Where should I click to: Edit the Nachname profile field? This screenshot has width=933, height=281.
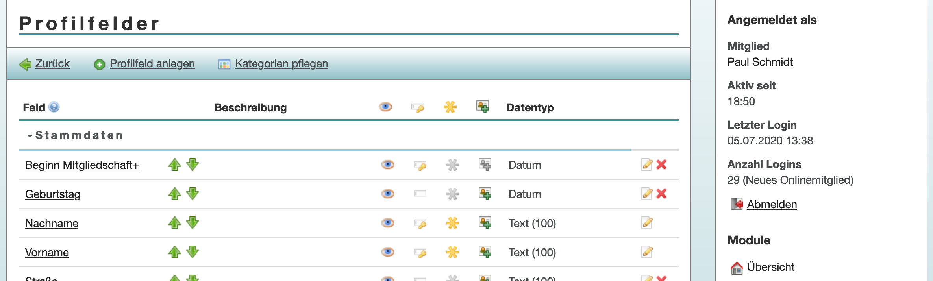pyautogui.click(x=646, y=223)
